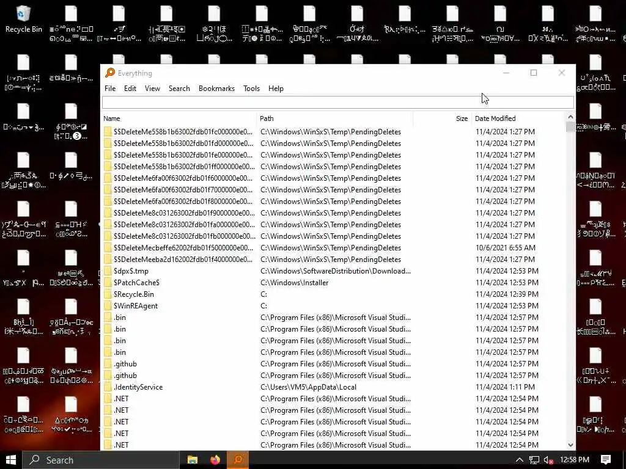Sort results by the Size column
This screenshot has height=469, width=626.
442,118
